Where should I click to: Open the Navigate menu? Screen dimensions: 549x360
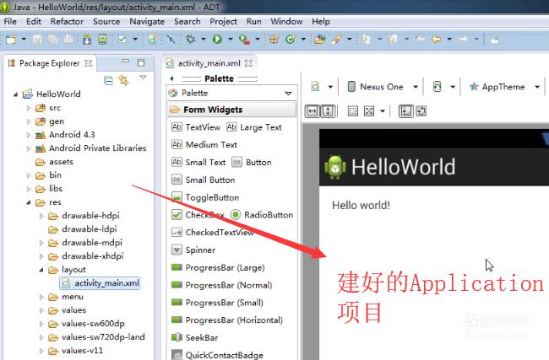147,21
